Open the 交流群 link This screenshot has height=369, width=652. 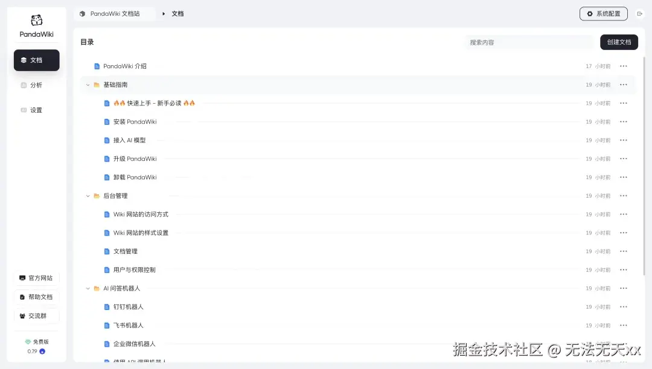pyautogui.click(x=37, y=316)
